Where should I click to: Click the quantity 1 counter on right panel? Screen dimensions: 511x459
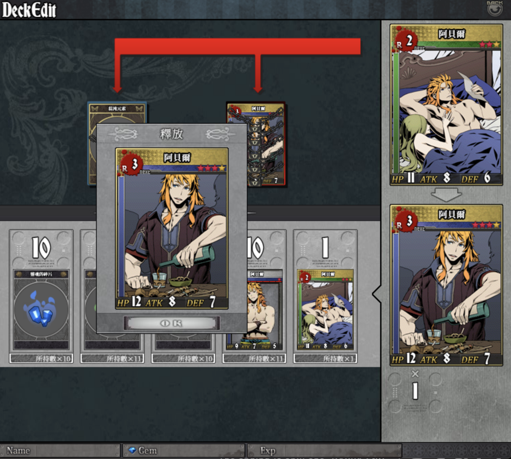coord(415,391)
